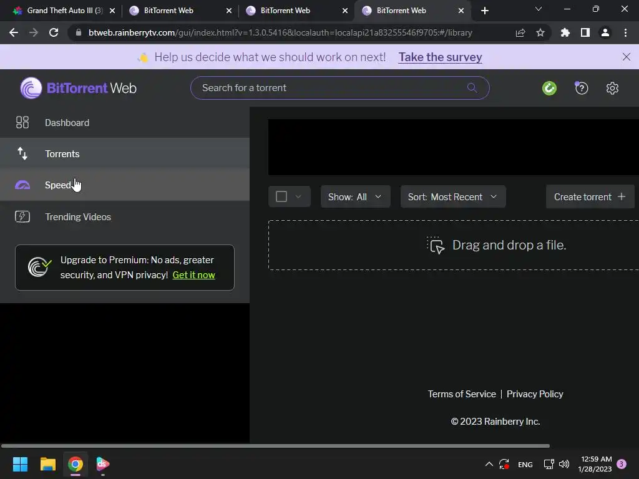Viewport: 639px width, 479px height.
Task: Click the search magnifier icon
Action: point(472,87)
